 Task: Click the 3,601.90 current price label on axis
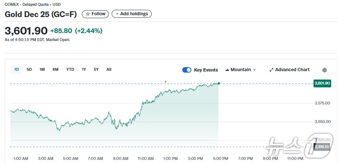(322, 83)
